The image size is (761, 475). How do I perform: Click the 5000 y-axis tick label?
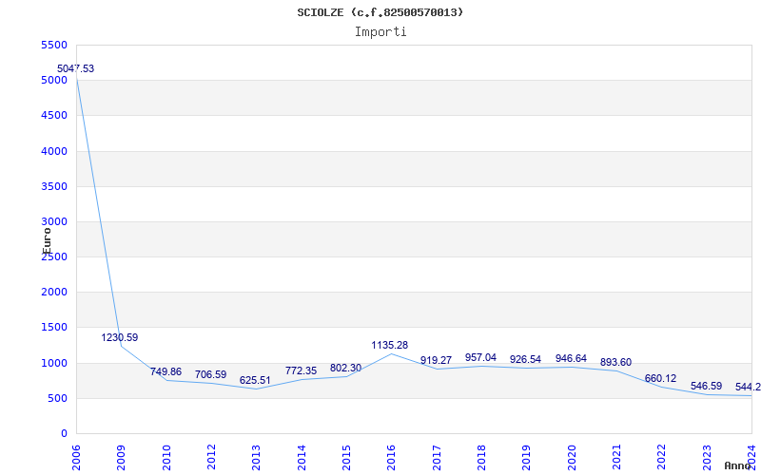coord(54,80)
